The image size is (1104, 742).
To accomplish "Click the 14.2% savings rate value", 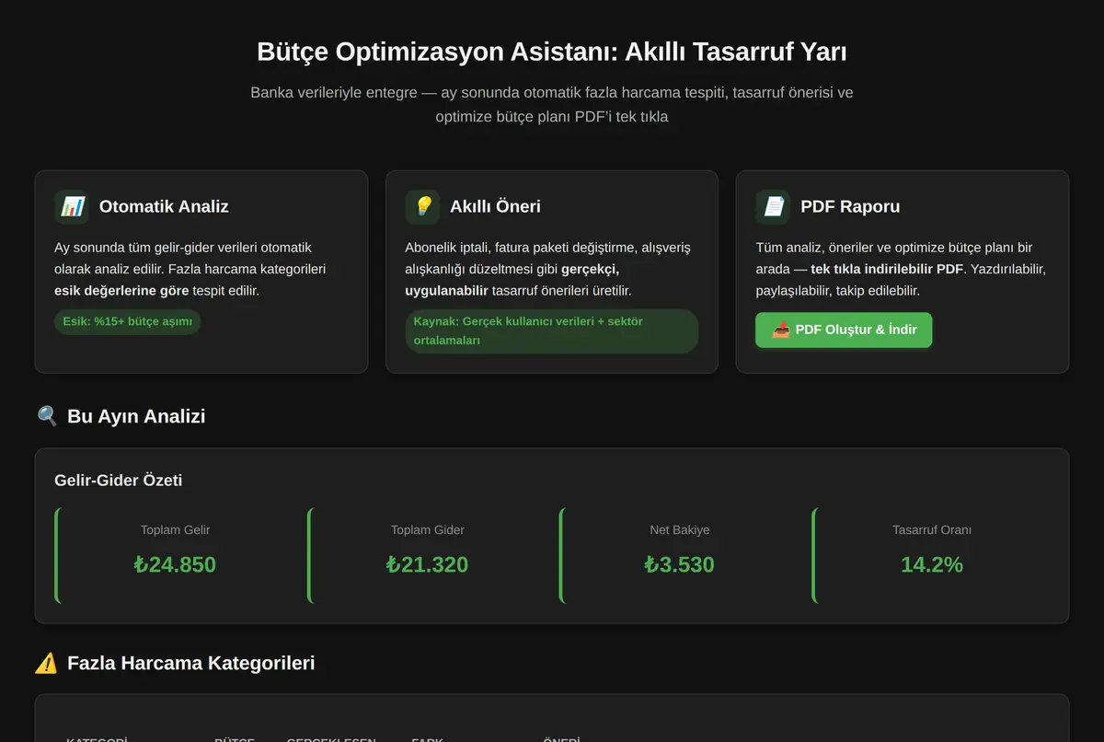I will [x=932, y=564].
